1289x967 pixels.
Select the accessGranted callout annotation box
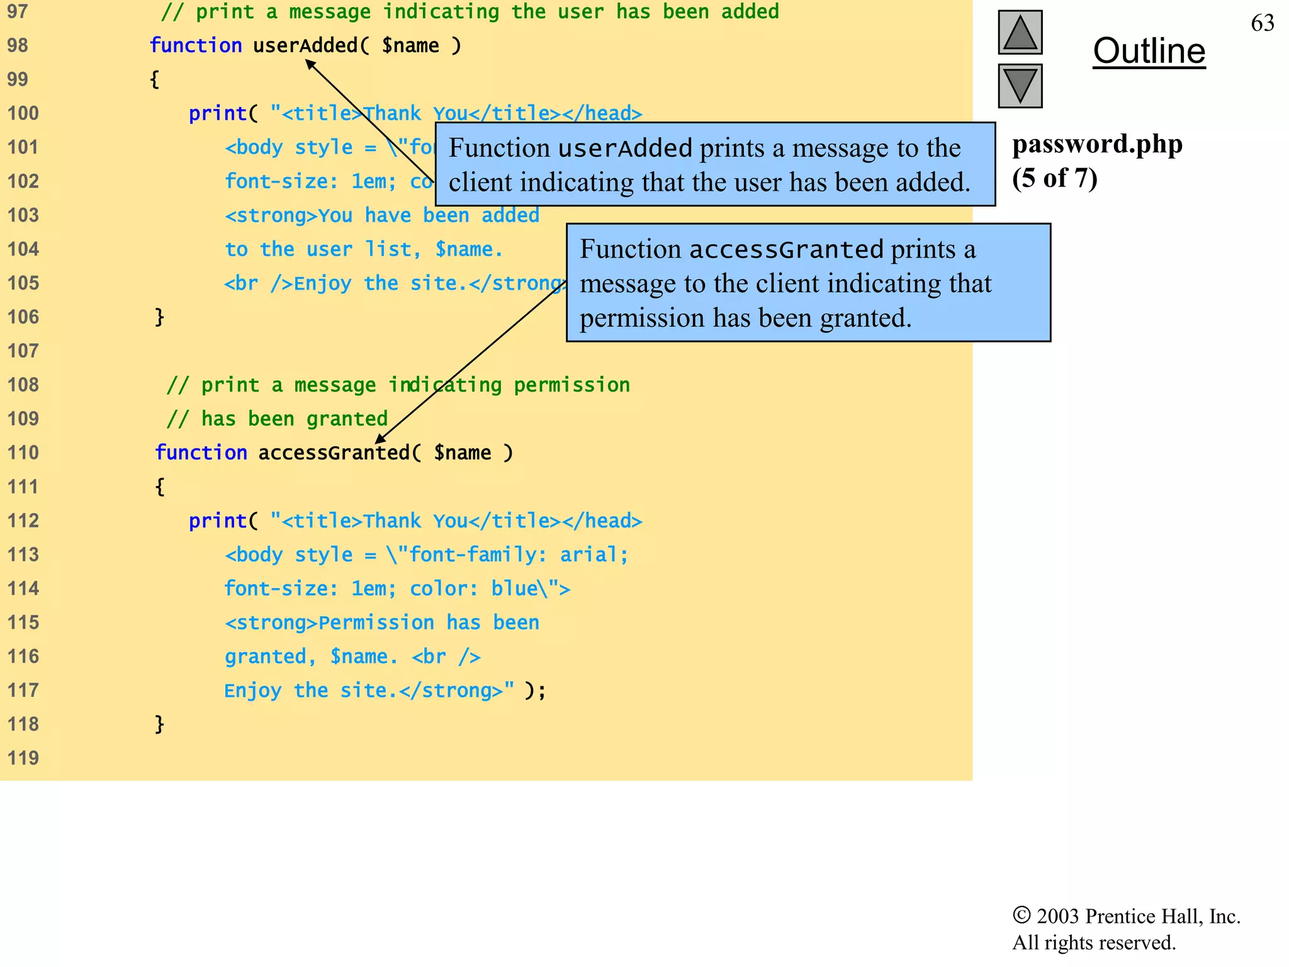(808, 283)
